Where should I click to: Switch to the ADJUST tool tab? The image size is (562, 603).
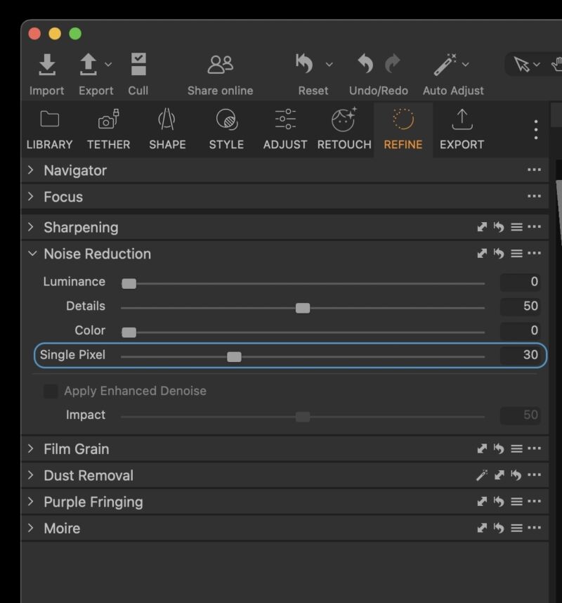point(285,129)
